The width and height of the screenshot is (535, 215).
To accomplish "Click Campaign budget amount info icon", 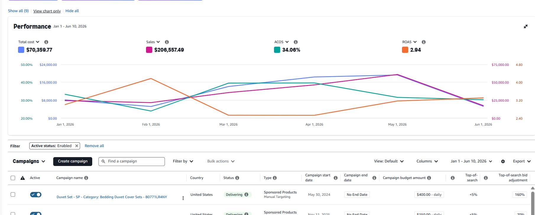I will pos(429,178).
